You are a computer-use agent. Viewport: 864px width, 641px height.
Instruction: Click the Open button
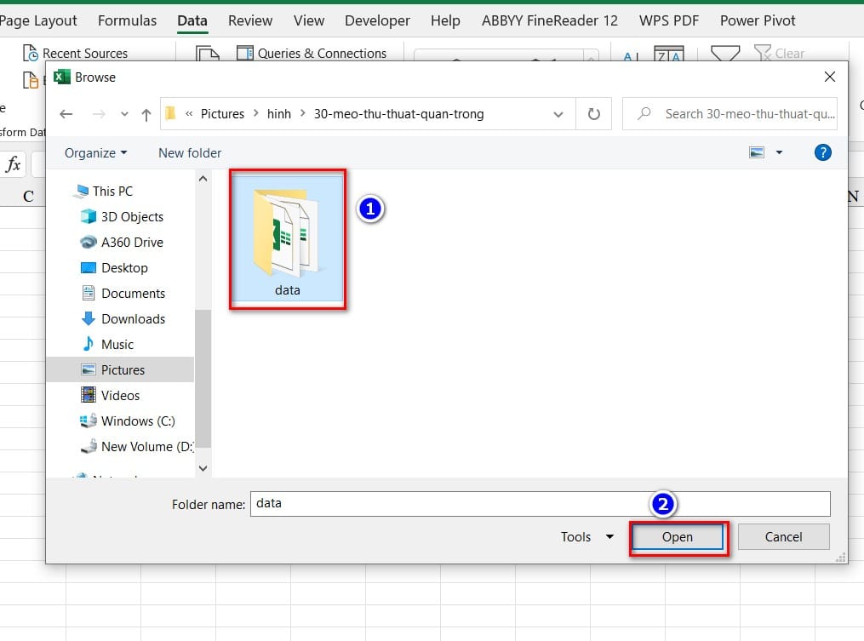tap(678, 537)
